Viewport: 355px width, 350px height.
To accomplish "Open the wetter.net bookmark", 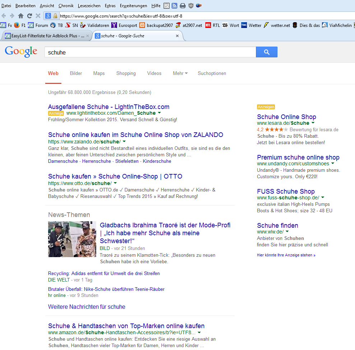I will 277,25.
